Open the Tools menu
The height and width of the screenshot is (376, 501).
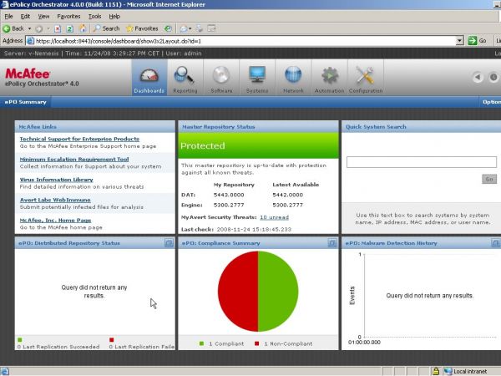click(x=95, y=17)
